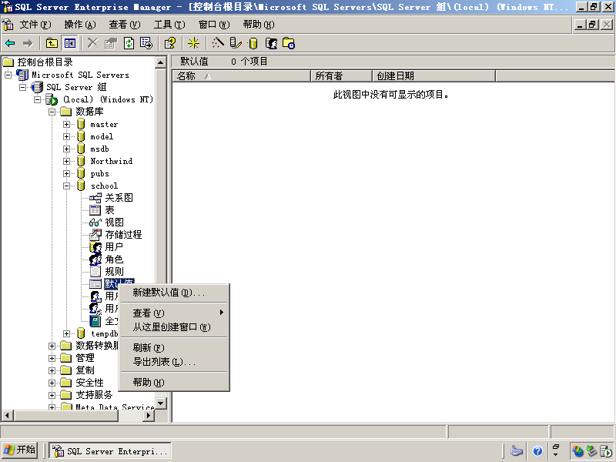Open the 文件(F) menu
Image resolution: width=616 pixels, height=462 pixels.
[35, 25]
